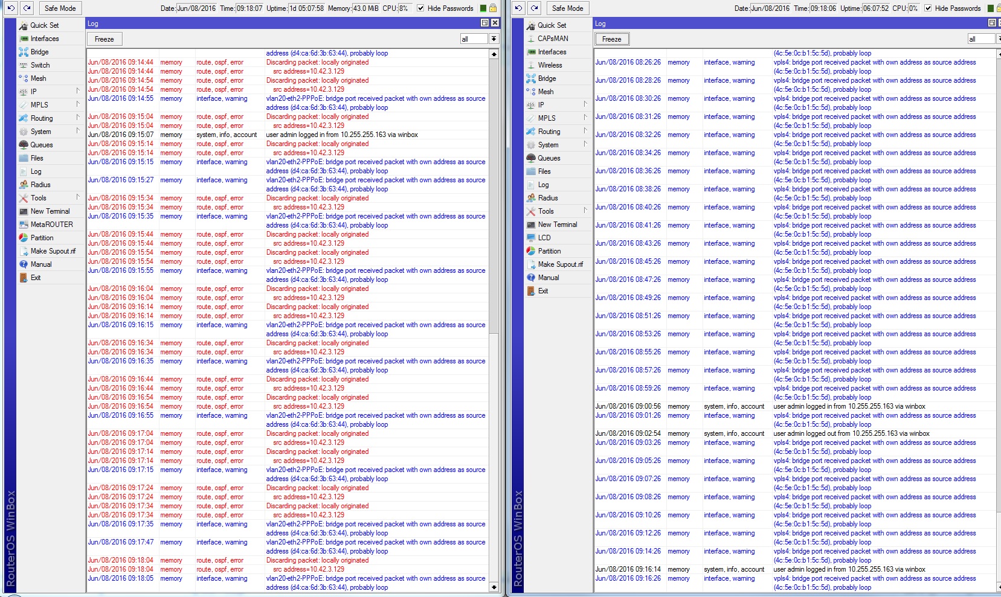Viewport: 1001px width, 597px height.
Task: Open Files on the left router
Action: pos(36,158)
